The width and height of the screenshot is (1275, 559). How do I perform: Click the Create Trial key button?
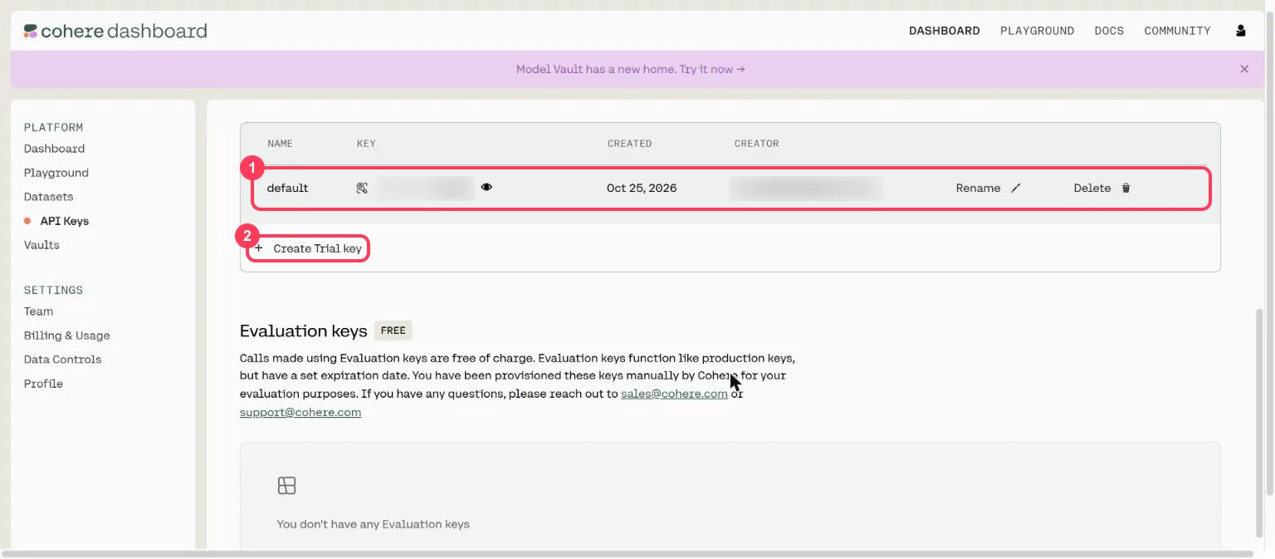point(308,248)
